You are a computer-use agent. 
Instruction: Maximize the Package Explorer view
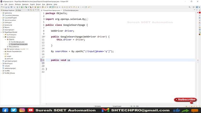tap(38, 10)
